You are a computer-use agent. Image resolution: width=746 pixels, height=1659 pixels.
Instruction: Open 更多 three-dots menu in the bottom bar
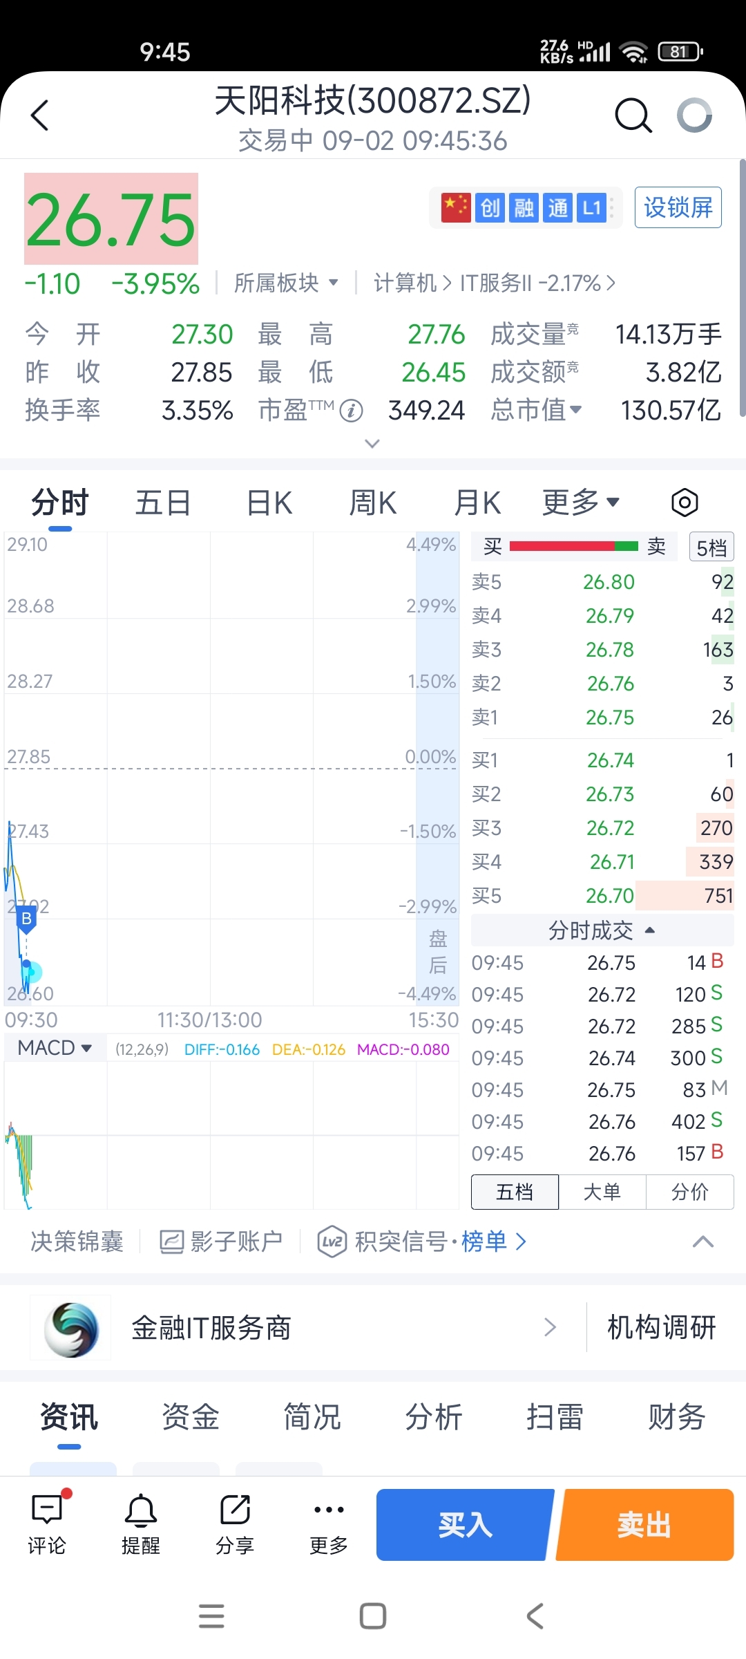[x=329, y=1524]
